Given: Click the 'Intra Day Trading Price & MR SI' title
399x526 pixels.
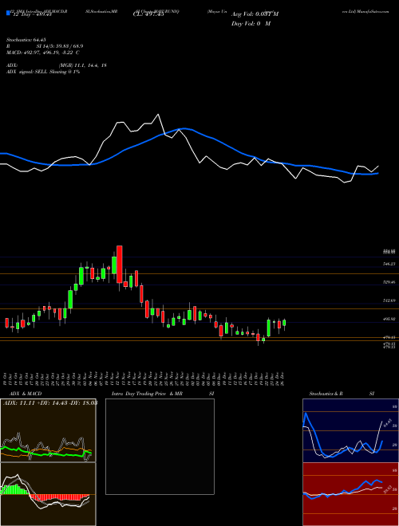Looking at the screenshot, I should [x=163, y=394].
